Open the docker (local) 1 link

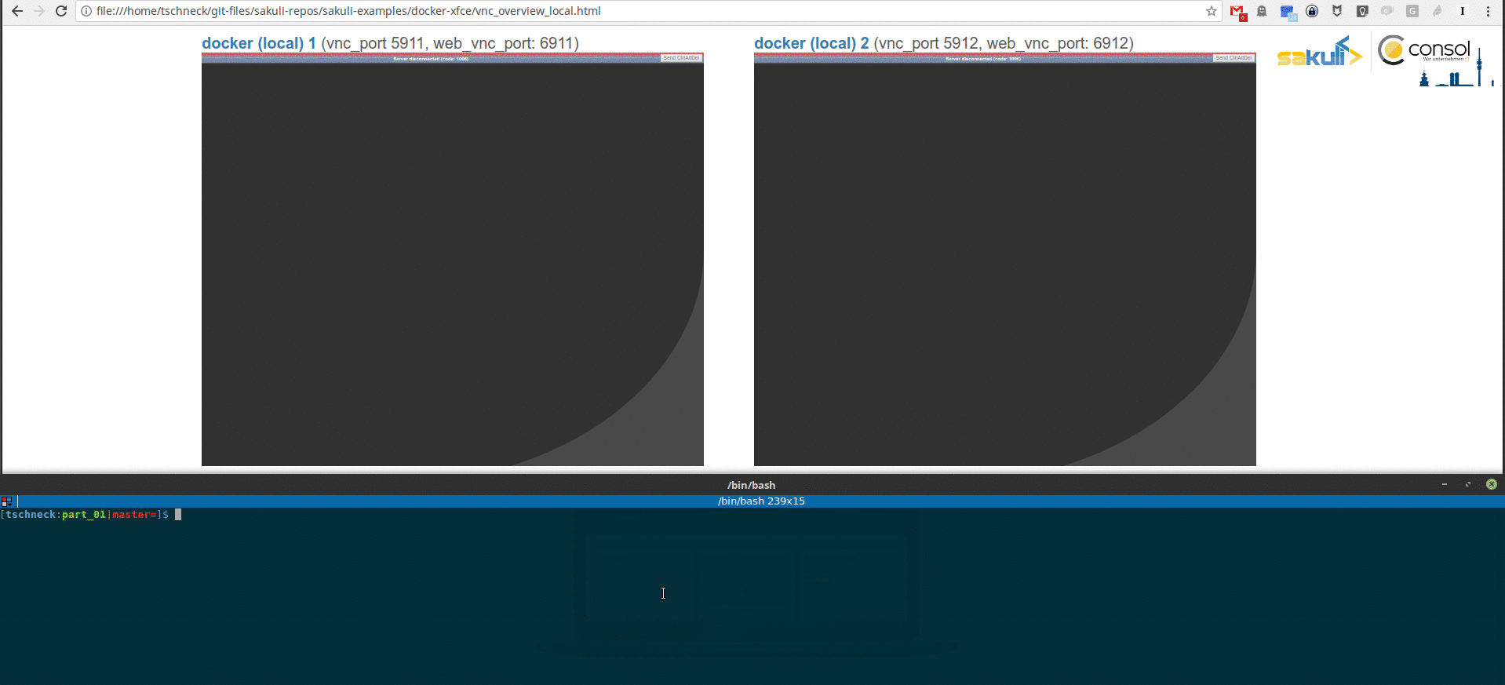(258, 43)
